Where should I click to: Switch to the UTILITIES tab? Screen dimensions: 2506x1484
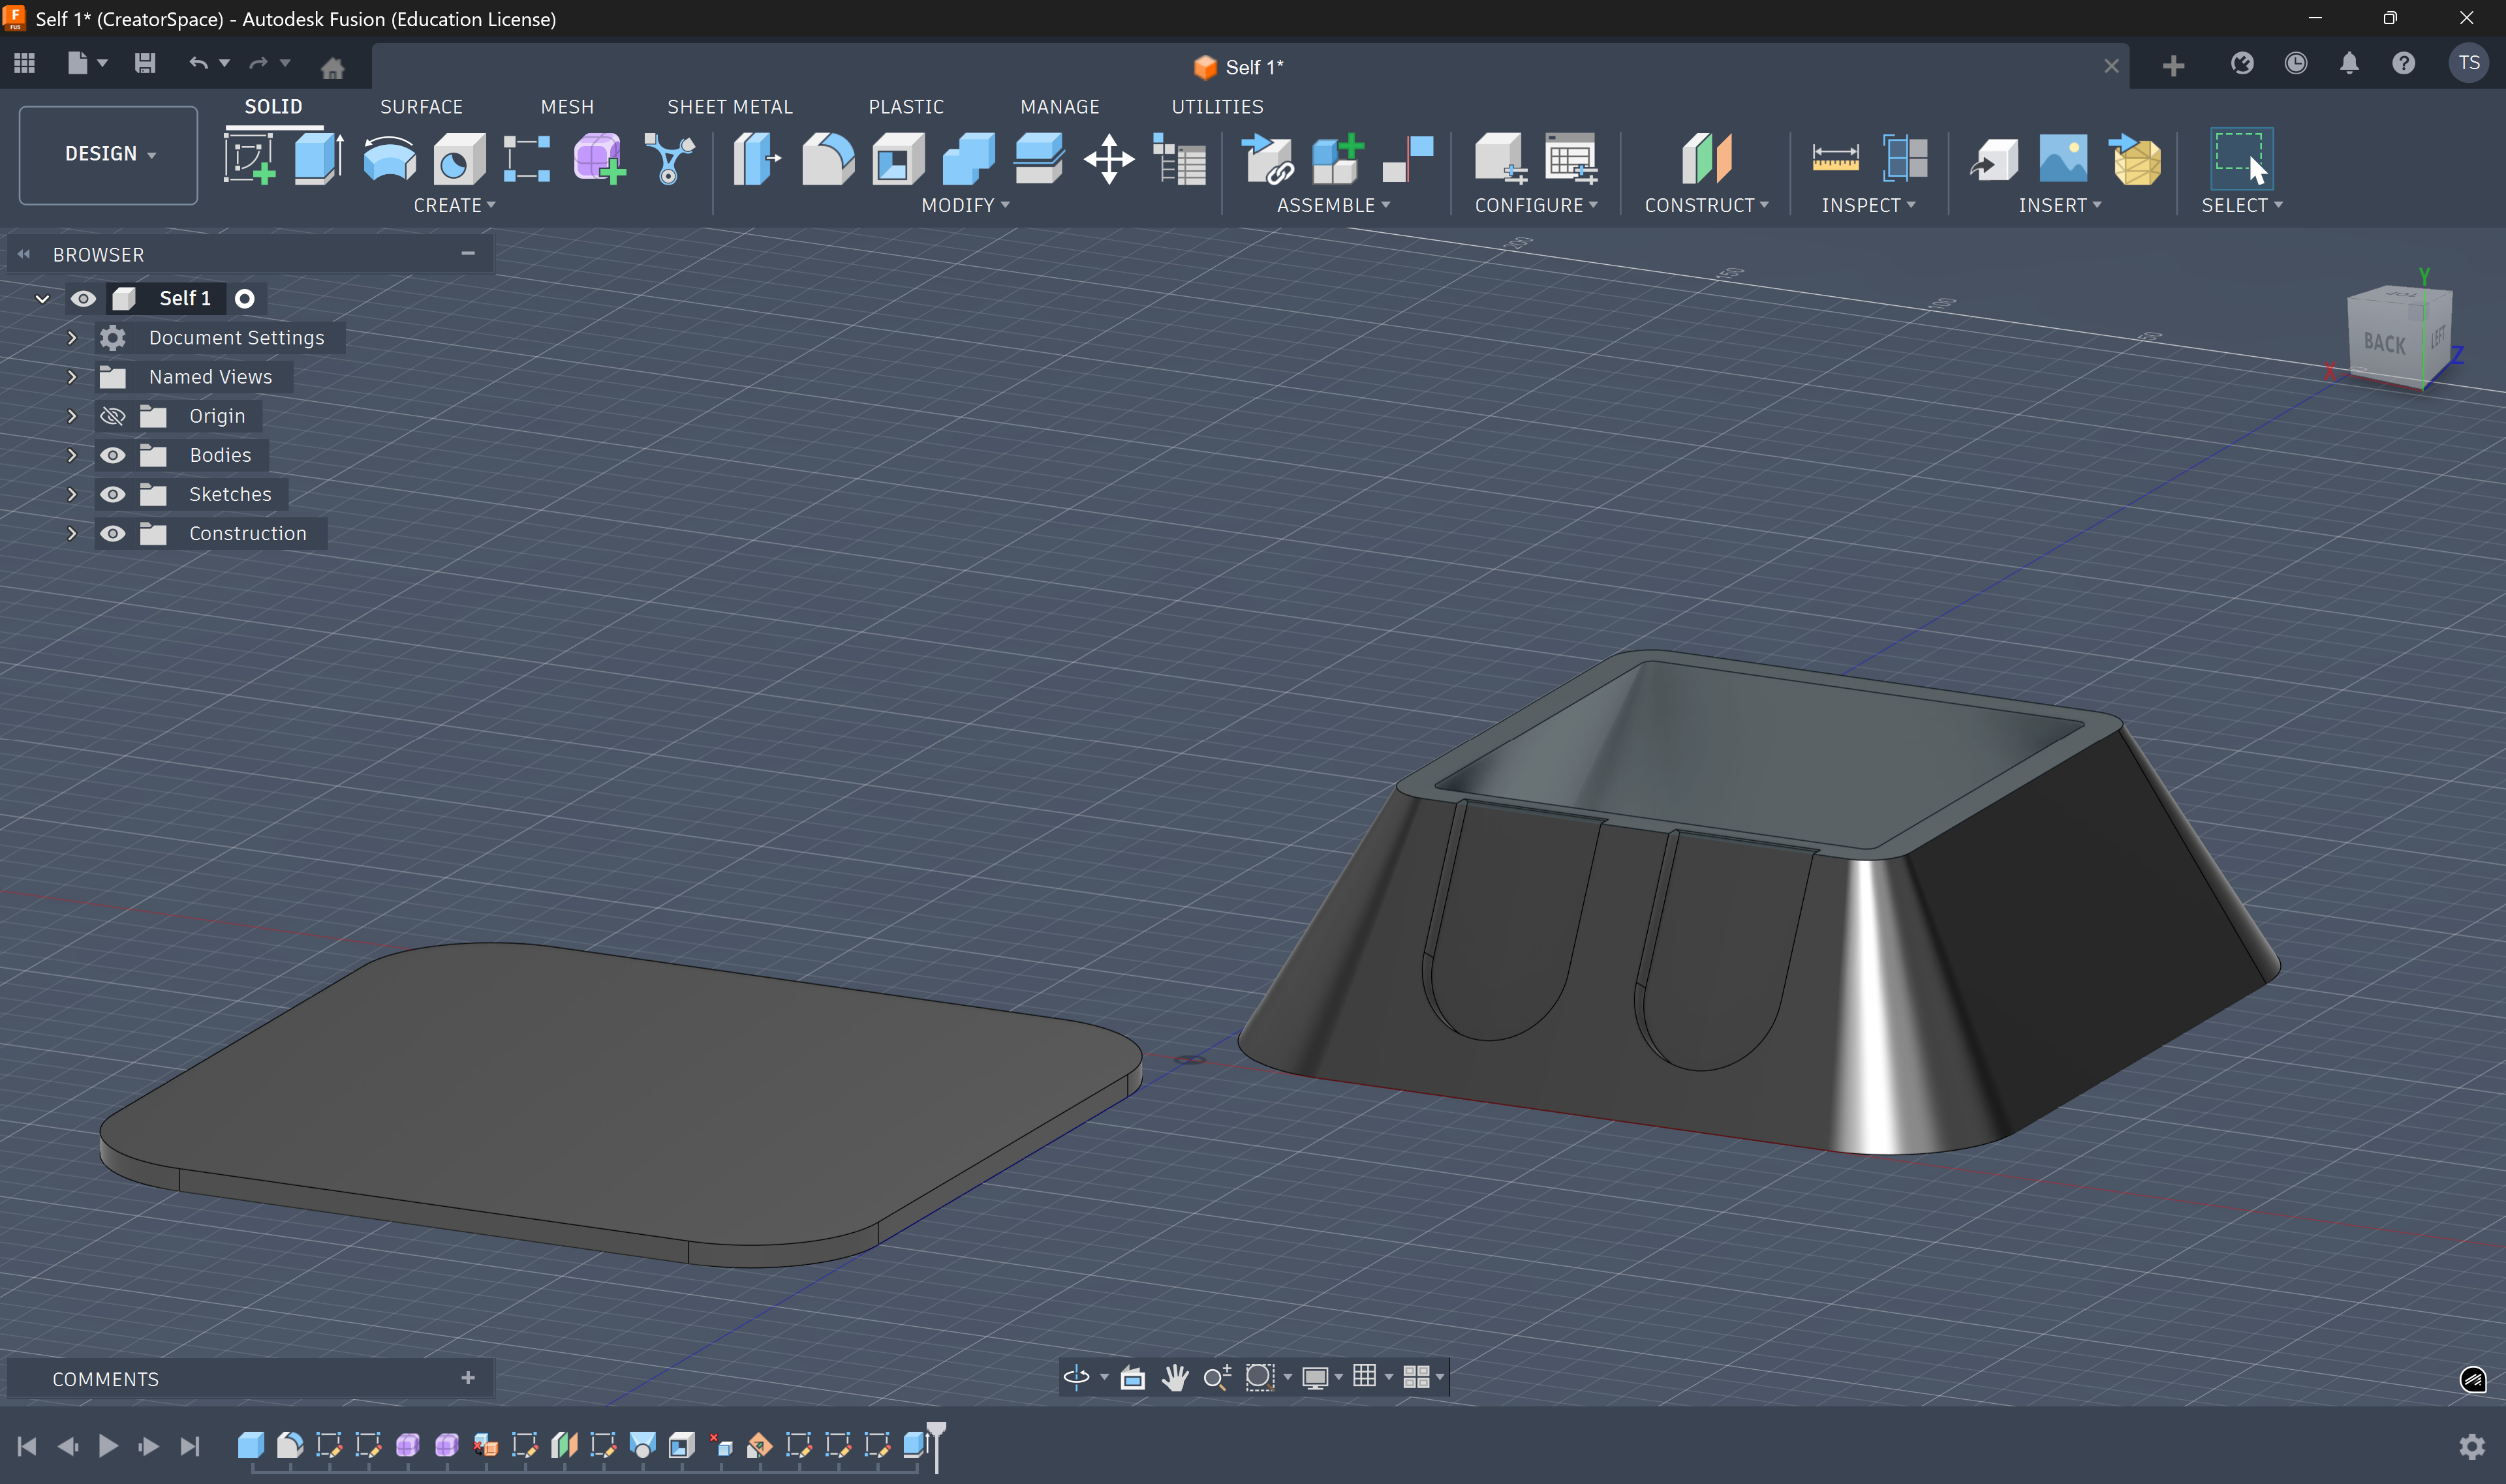[x=1216, y=107]
